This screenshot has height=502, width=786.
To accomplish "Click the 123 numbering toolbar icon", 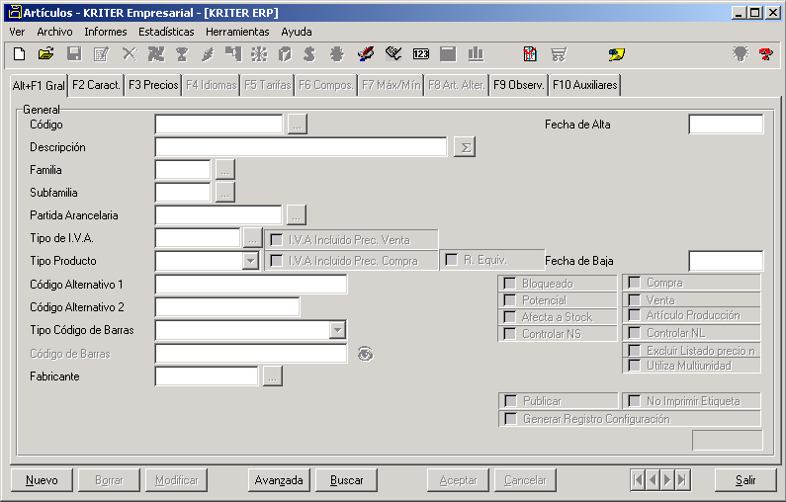I will pyautogui.click(x=421, y=54).
